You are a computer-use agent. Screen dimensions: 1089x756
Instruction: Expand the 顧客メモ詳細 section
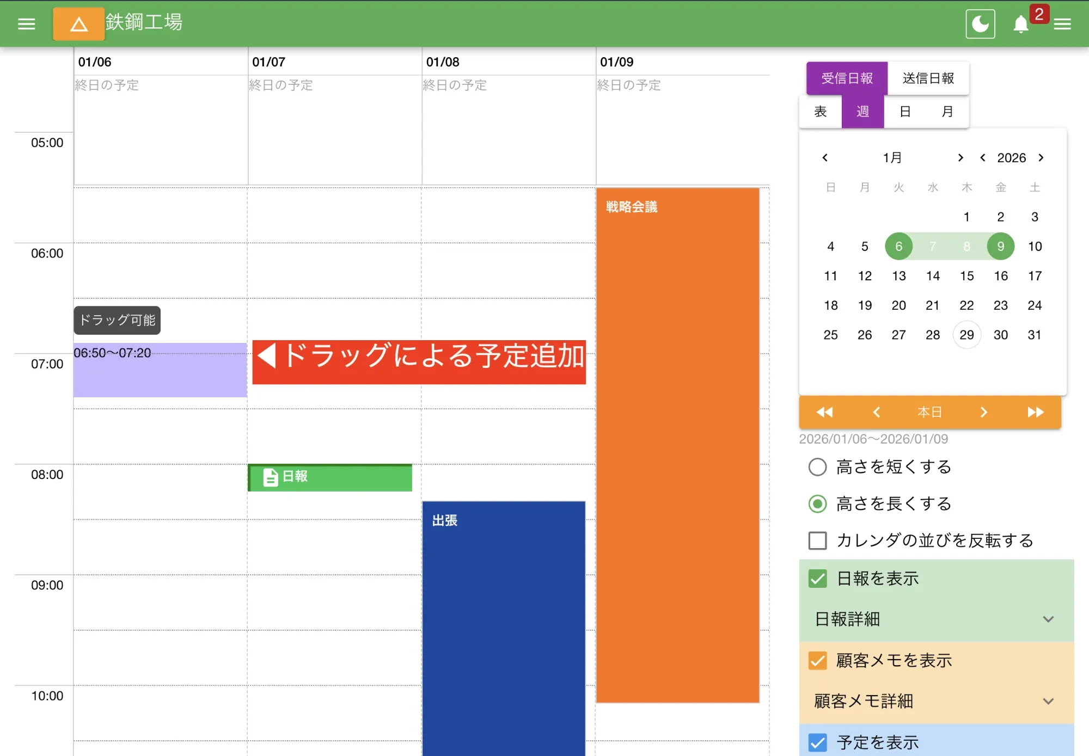click(x=1048, y=702)
